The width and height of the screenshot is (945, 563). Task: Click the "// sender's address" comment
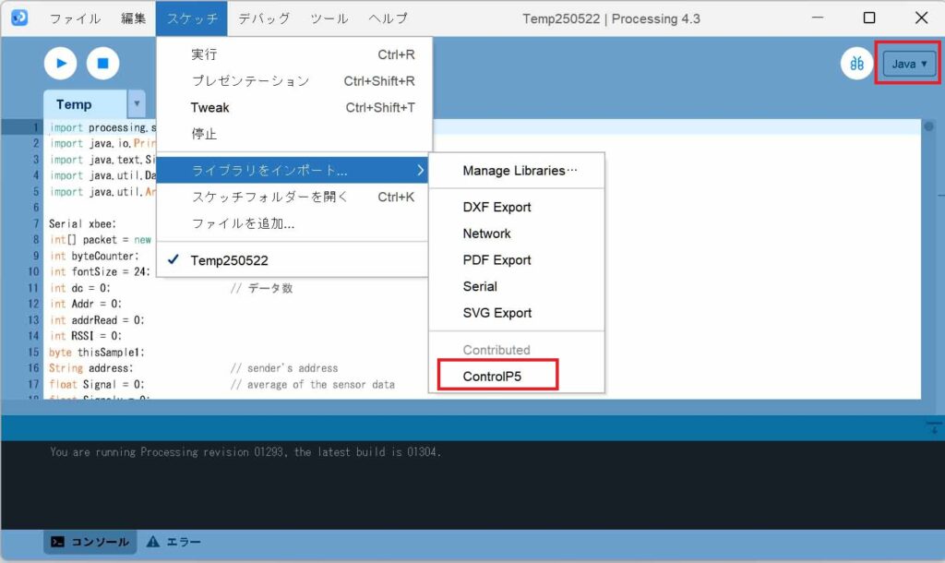coord(284,368)
